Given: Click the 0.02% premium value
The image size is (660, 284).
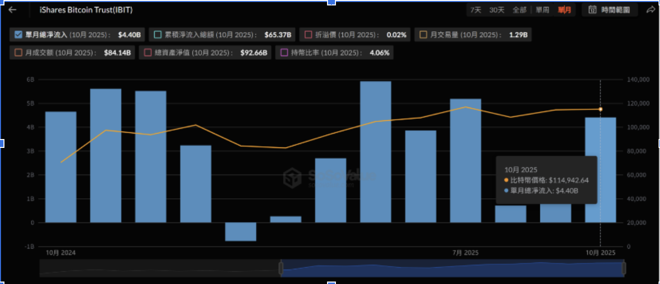Looking at the screenshot, I should pos(396,35).
